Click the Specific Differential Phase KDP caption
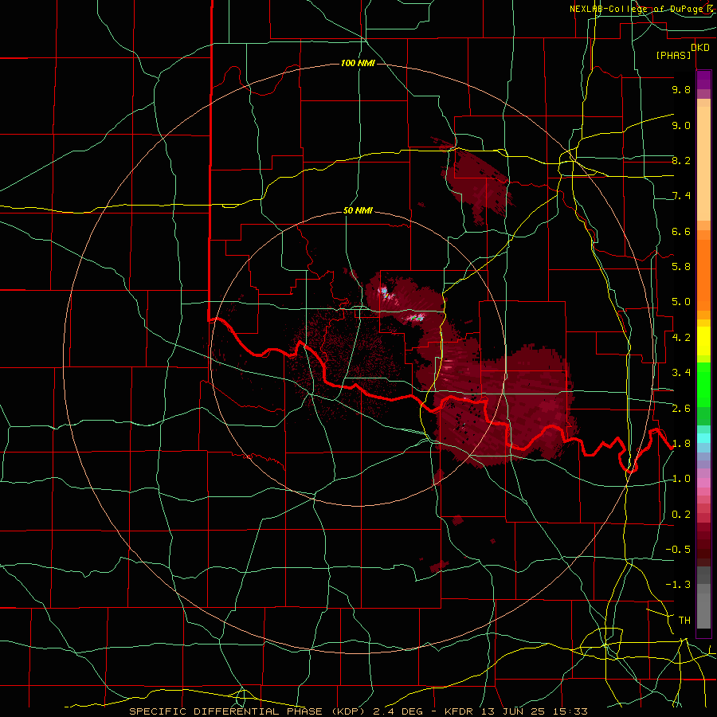Image resolution: width=717 pixels, height=717 pixels. coord(358,711)
